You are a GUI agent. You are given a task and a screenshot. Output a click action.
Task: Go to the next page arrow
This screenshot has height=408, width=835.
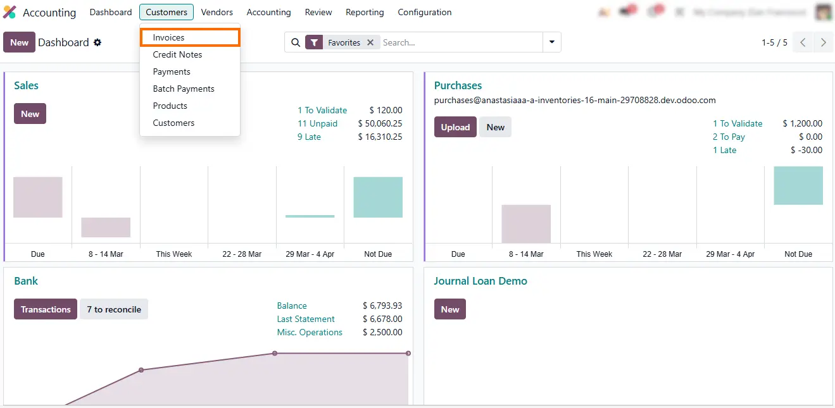(823, 42)
